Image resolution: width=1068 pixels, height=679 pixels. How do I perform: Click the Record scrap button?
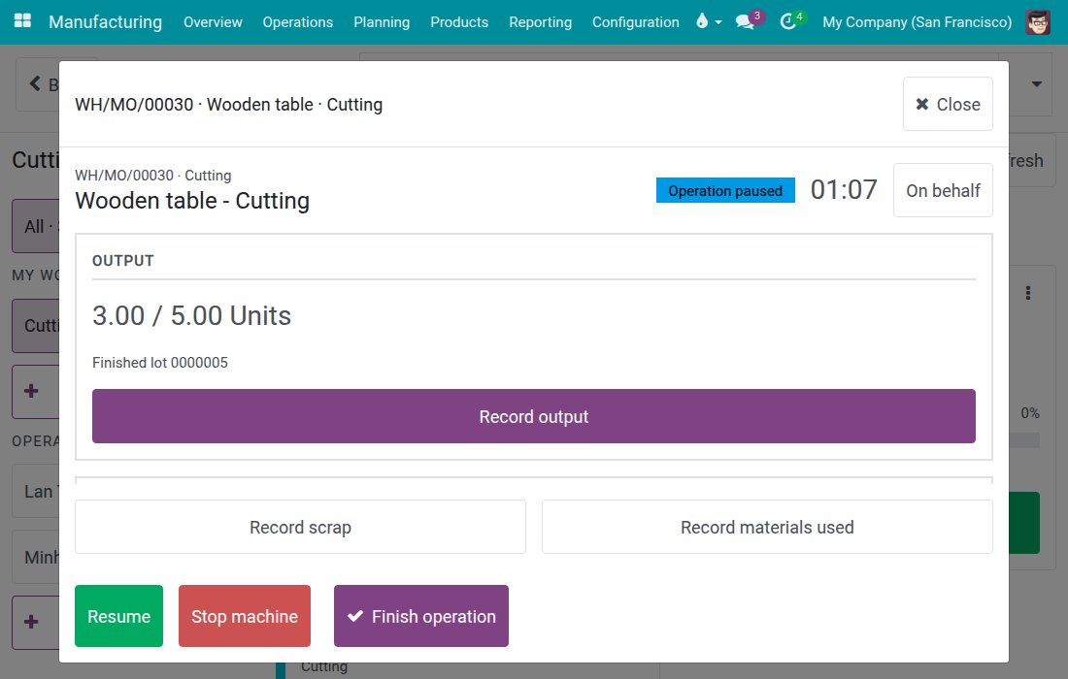point(300,528)
